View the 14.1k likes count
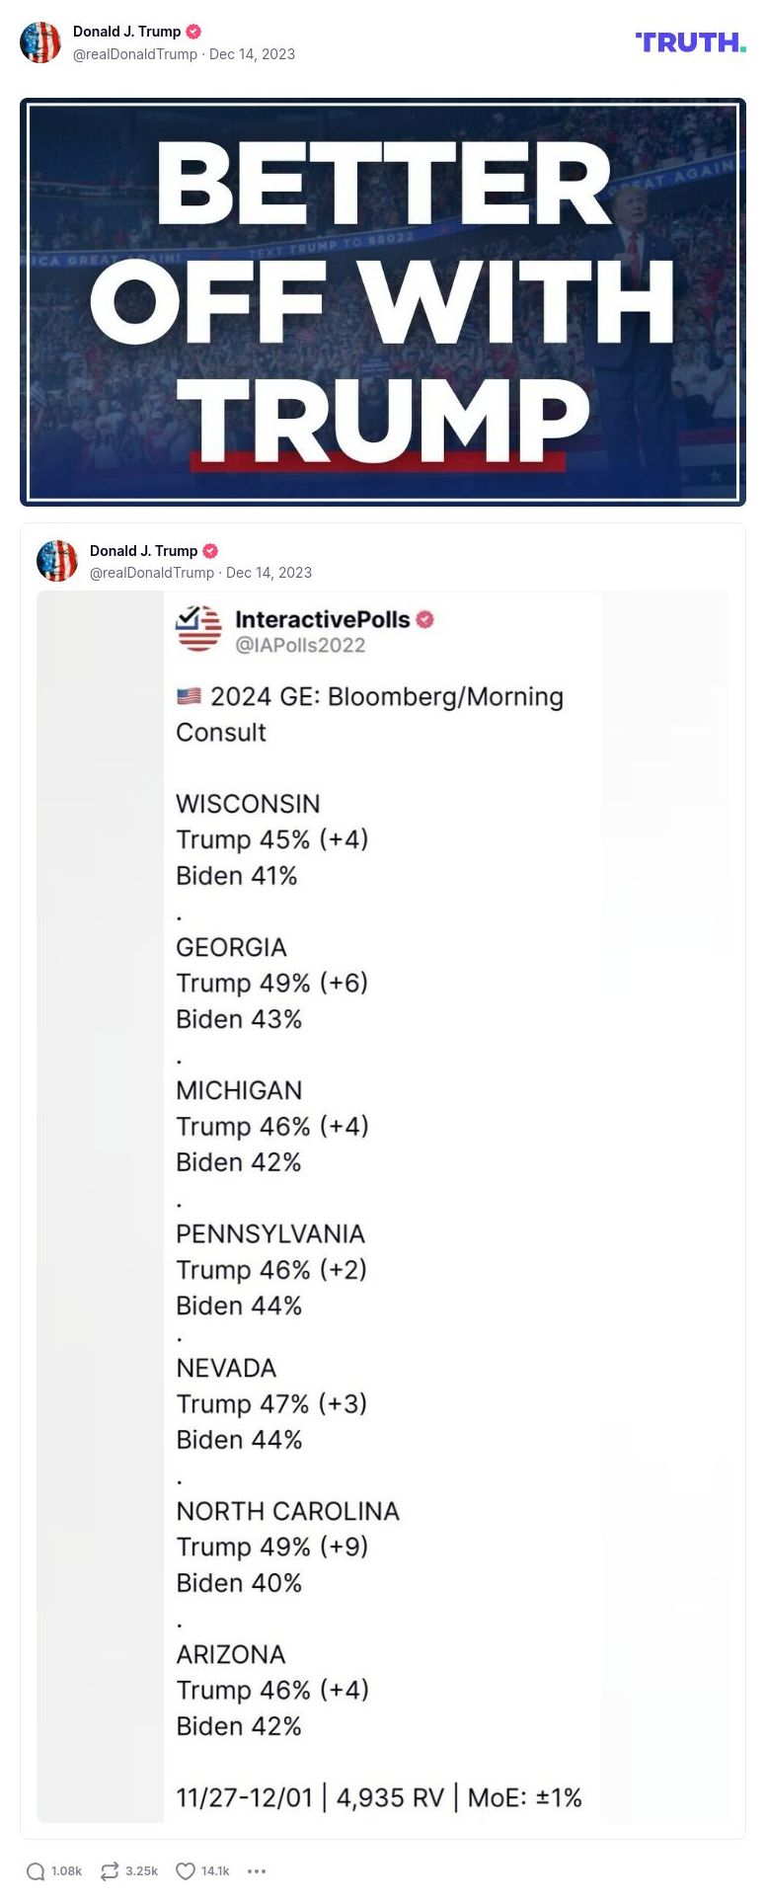 coord(216,1869)
